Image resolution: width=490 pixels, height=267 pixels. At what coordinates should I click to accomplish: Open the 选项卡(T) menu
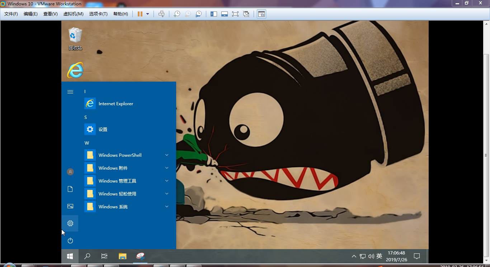click(98, 14)
